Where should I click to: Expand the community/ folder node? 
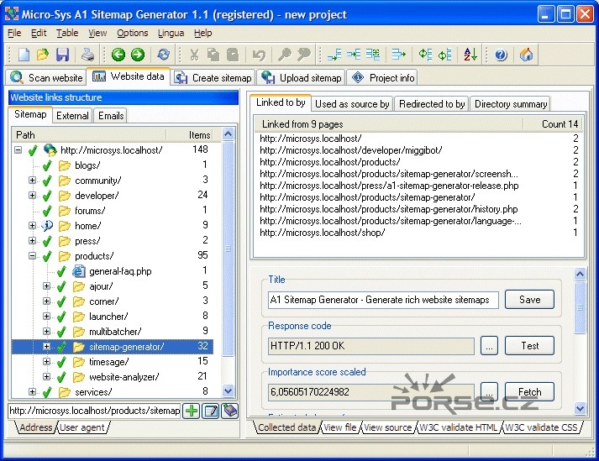coord(33,180)
